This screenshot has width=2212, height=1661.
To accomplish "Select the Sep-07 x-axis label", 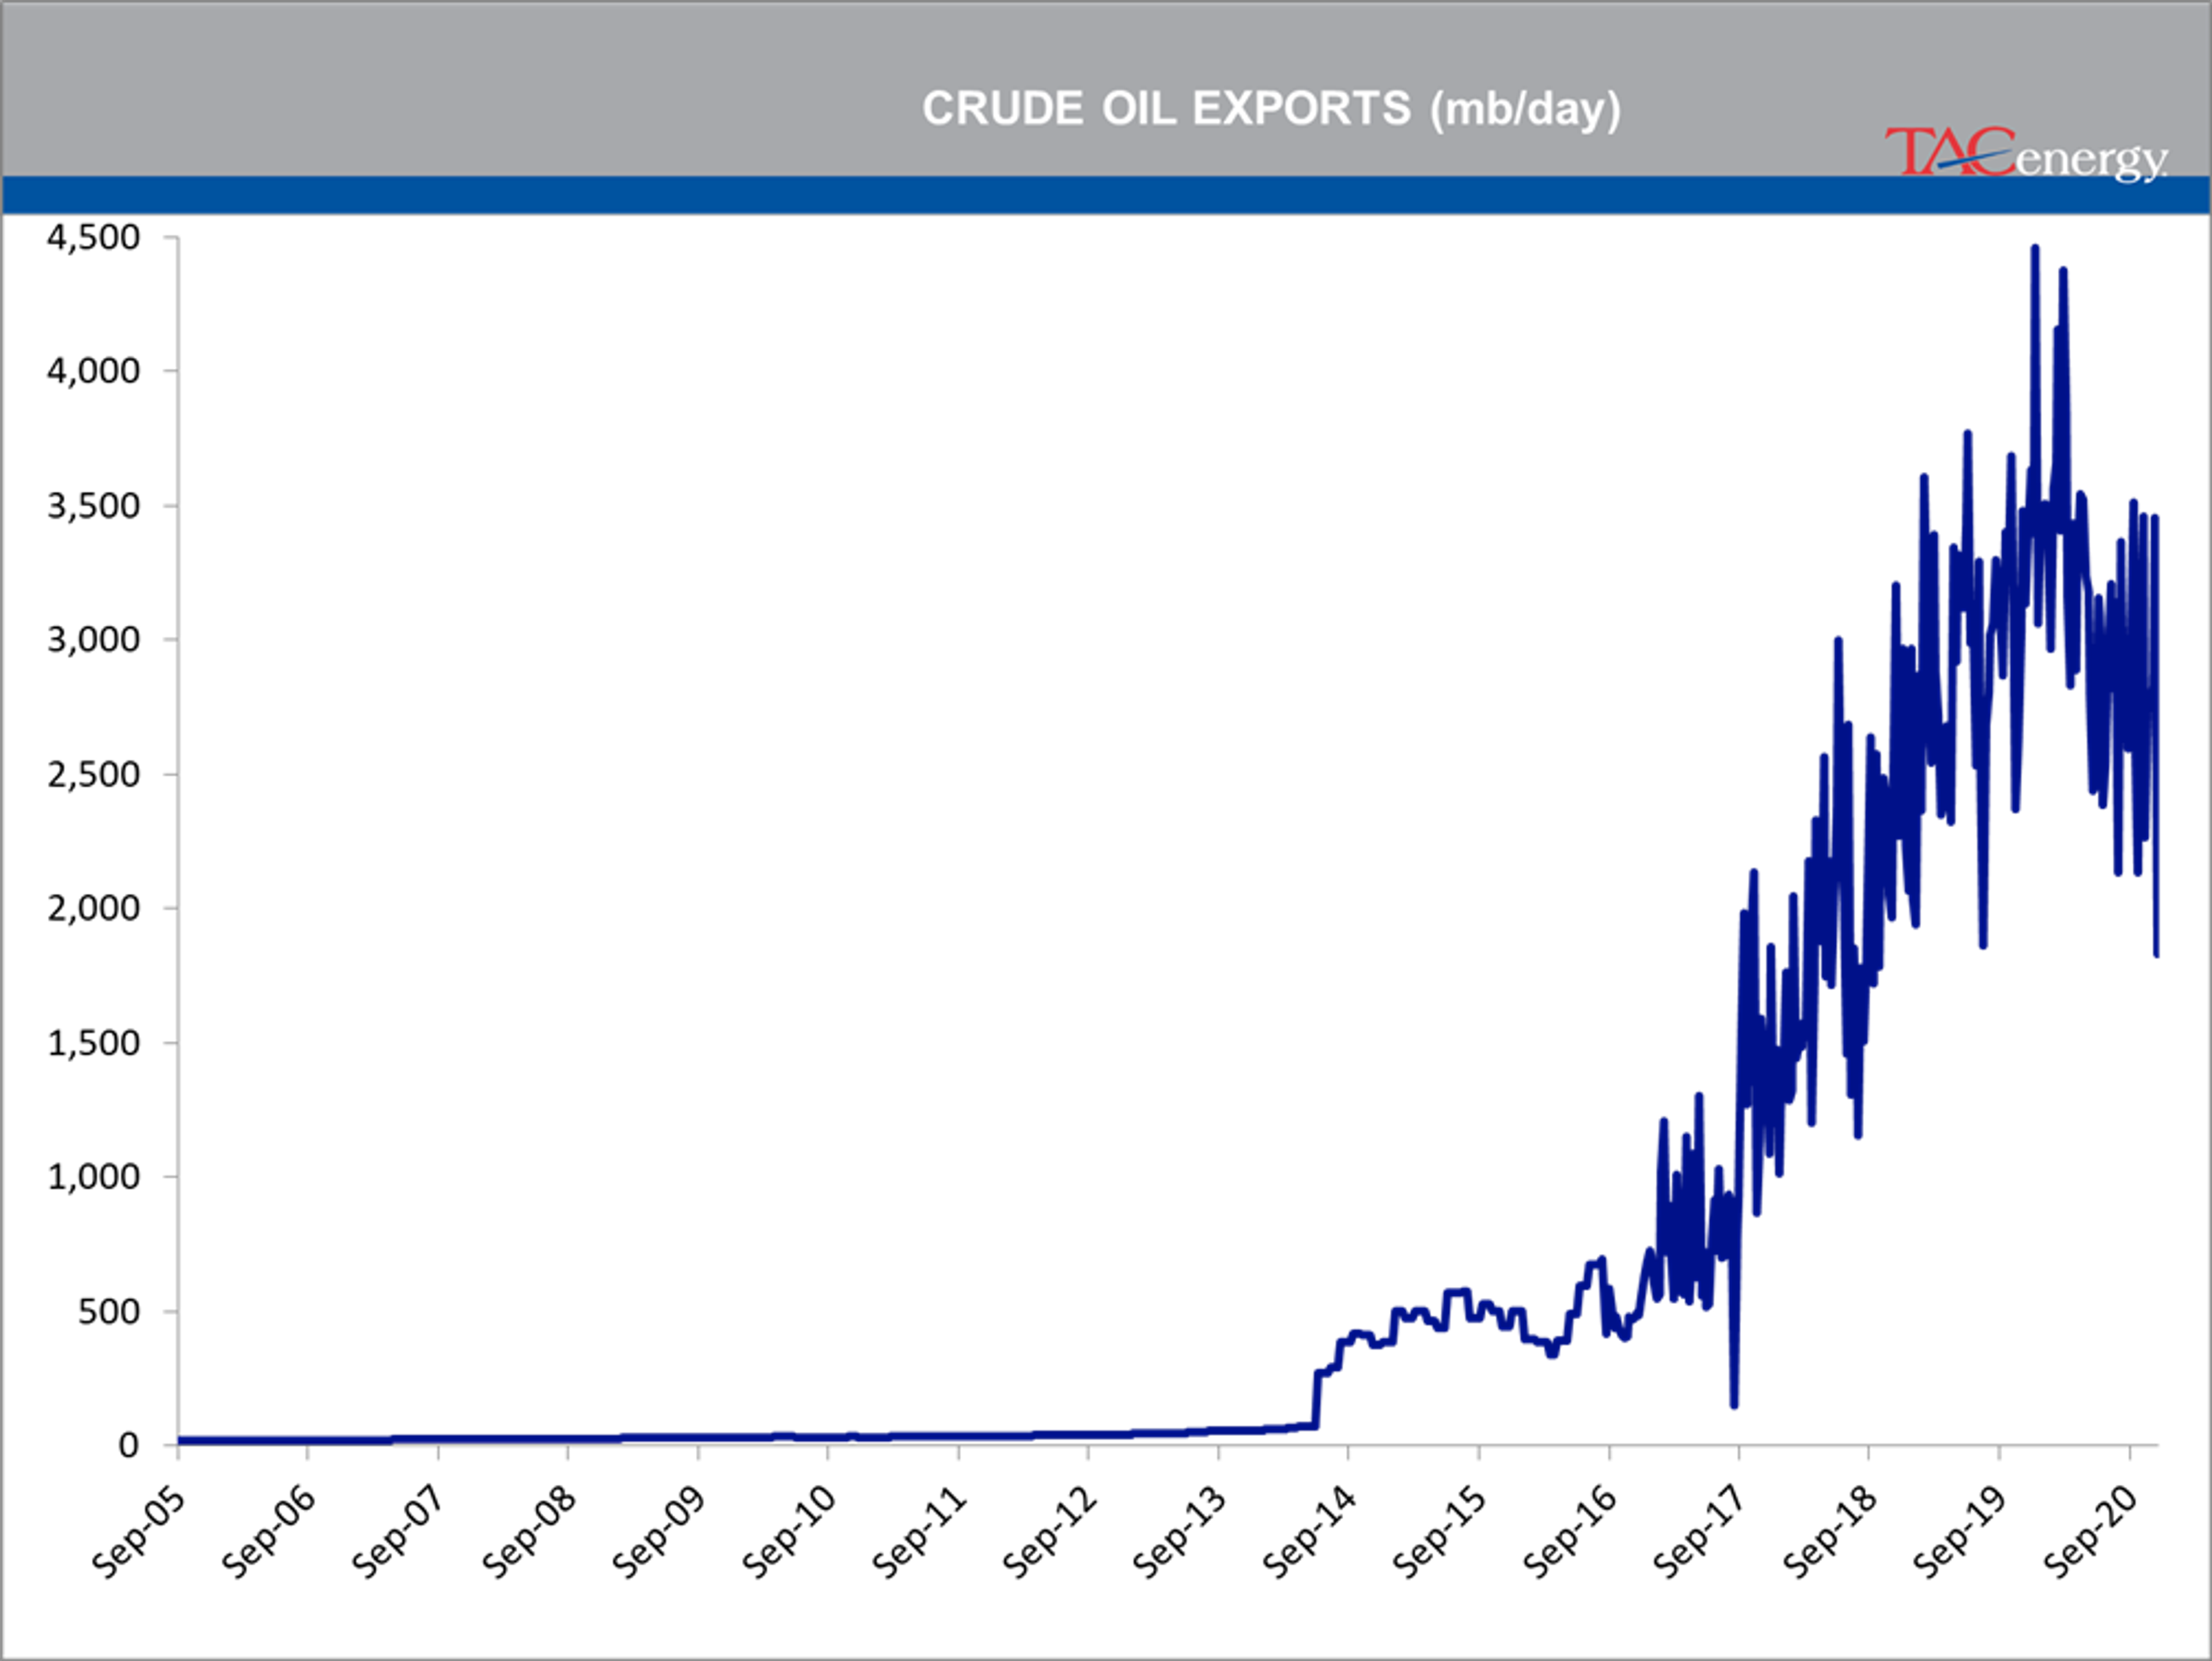I will 398,1532.
